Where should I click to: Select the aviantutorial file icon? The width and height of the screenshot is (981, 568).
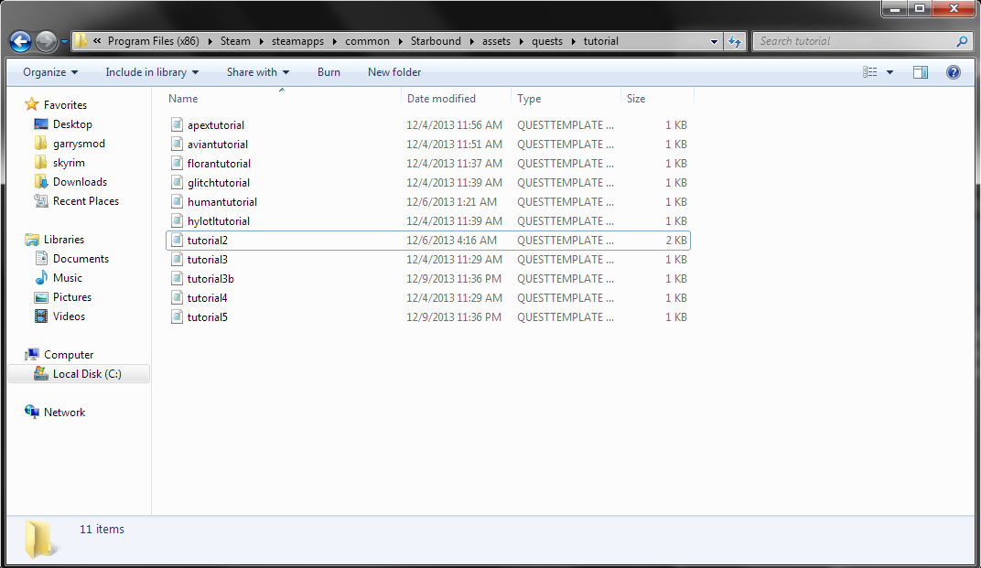pos(177,144)
